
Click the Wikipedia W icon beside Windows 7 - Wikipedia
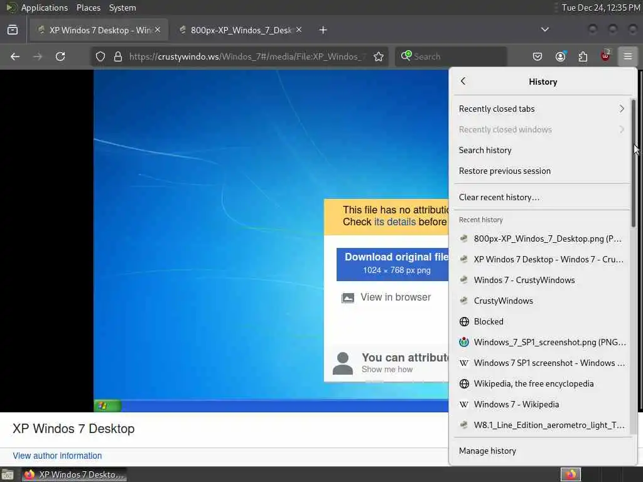[x=464, y=404]
